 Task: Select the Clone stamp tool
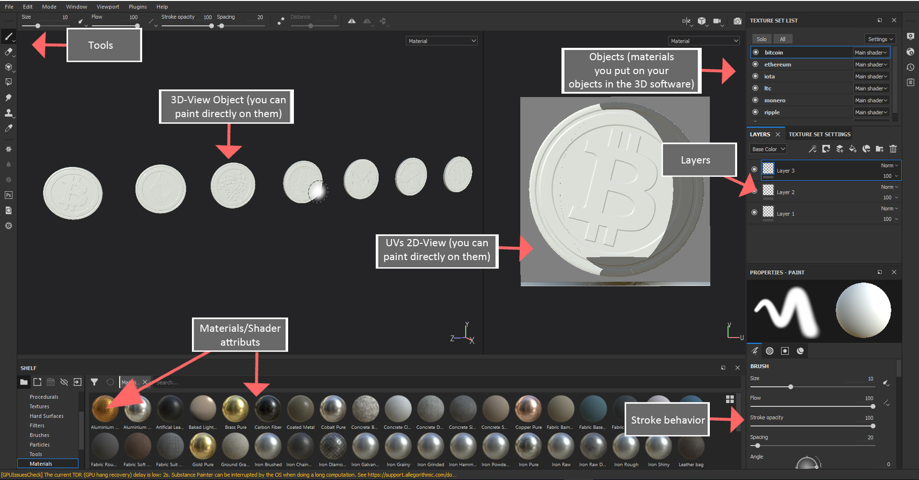coord(9,113)
